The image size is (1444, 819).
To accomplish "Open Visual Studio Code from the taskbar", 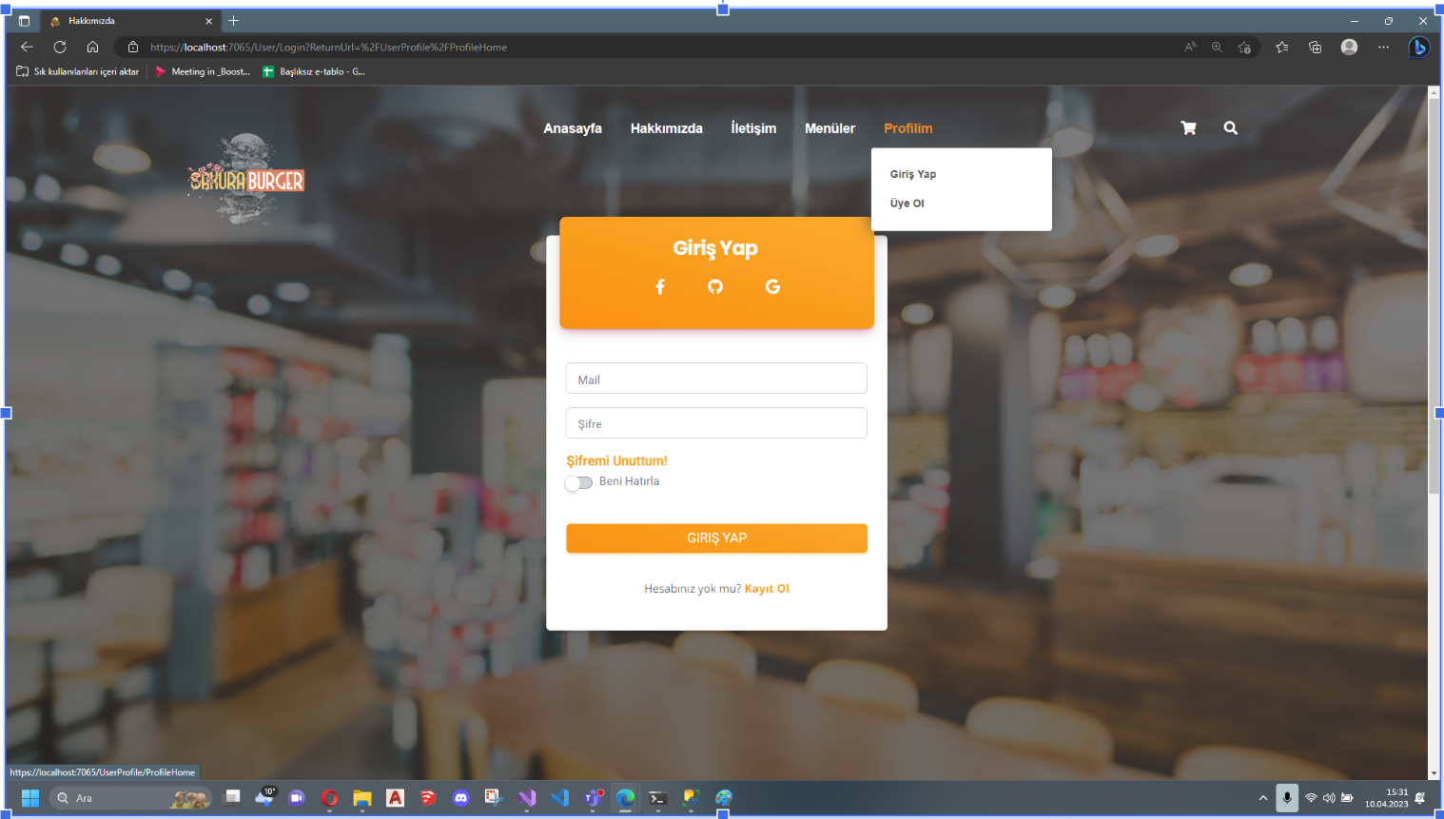I will click(x=559, y=798).
